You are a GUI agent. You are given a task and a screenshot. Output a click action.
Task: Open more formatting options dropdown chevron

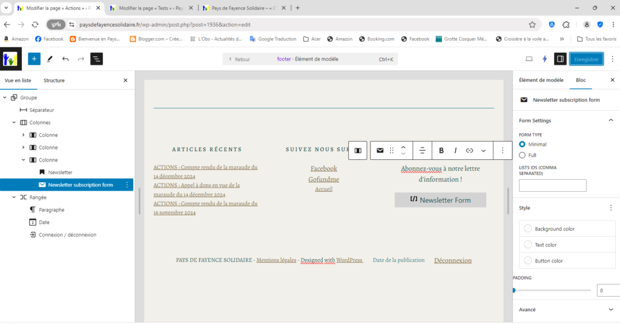[483, 151]
